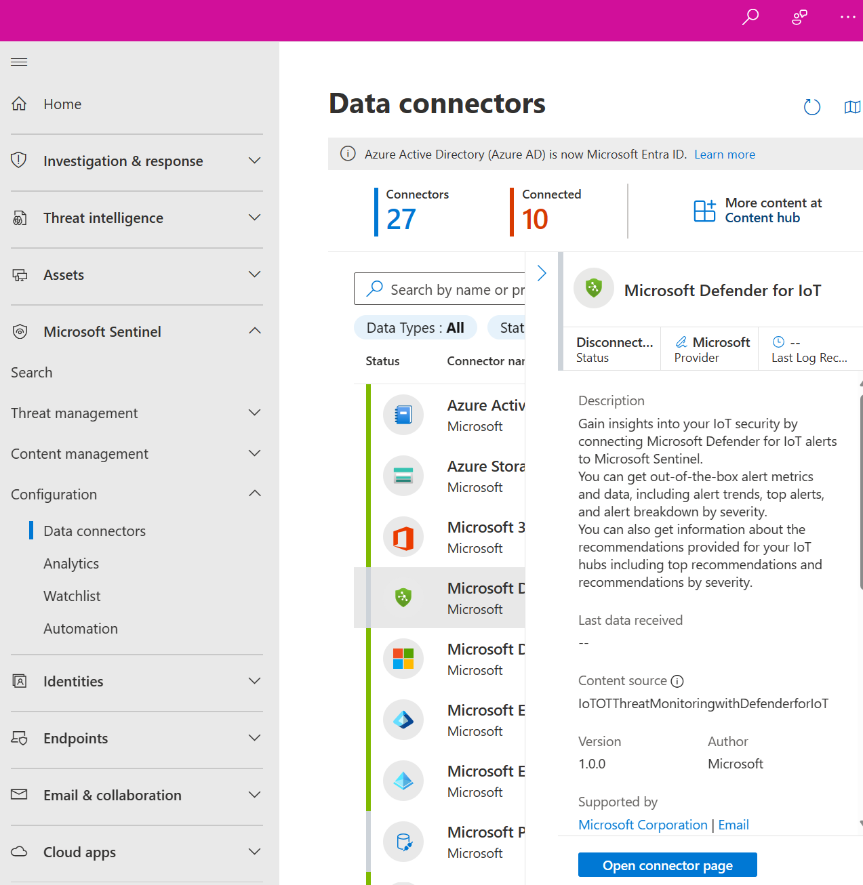Click the Cloud apps cloud icon

coord(20,852)
